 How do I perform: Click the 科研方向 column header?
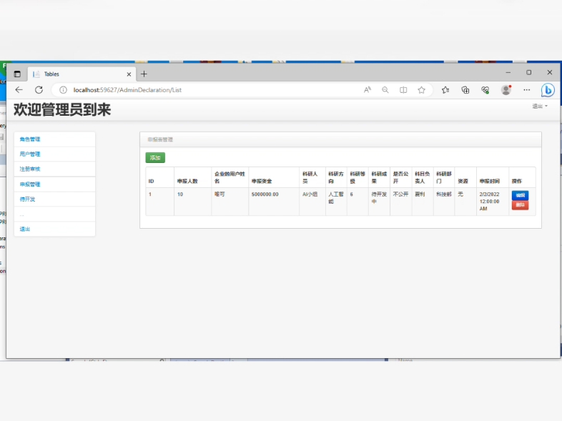336,177
